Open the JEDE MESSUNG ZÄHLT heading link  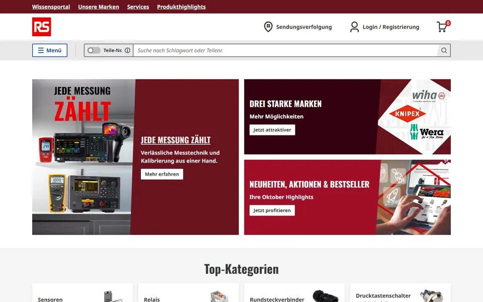176,140
